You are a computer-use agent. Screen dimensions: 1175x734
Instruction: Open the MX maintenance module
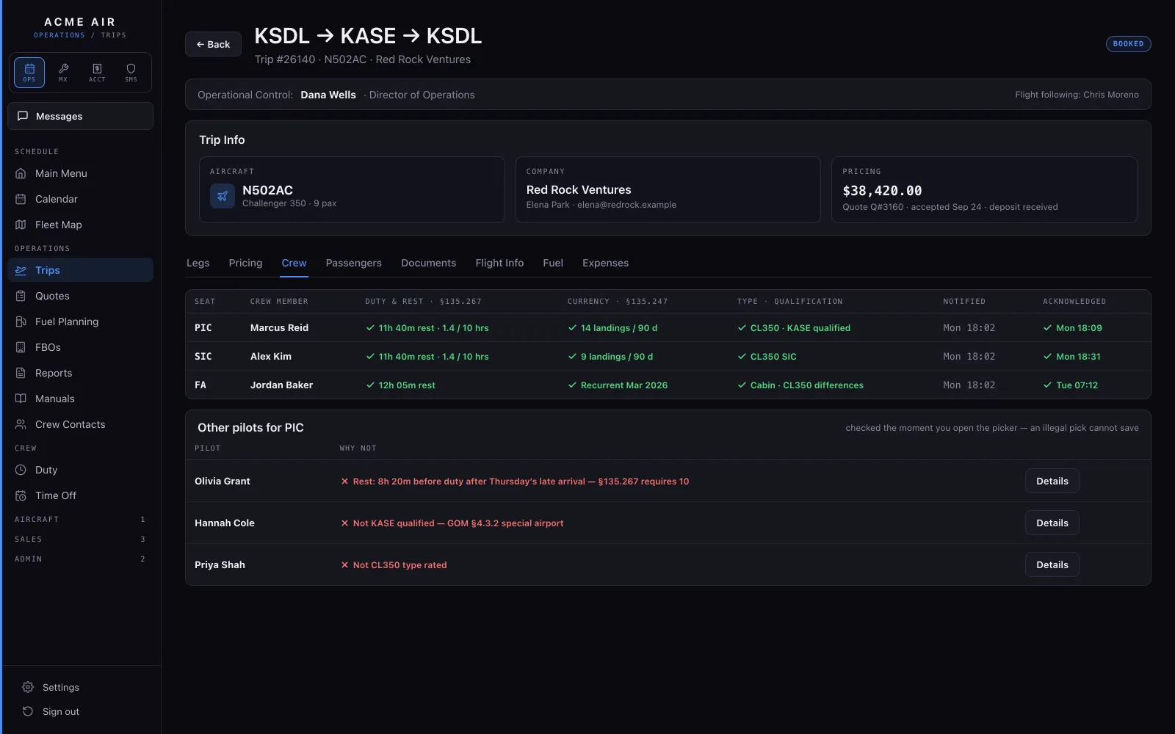pyautogui.click(x=63, y=73)
